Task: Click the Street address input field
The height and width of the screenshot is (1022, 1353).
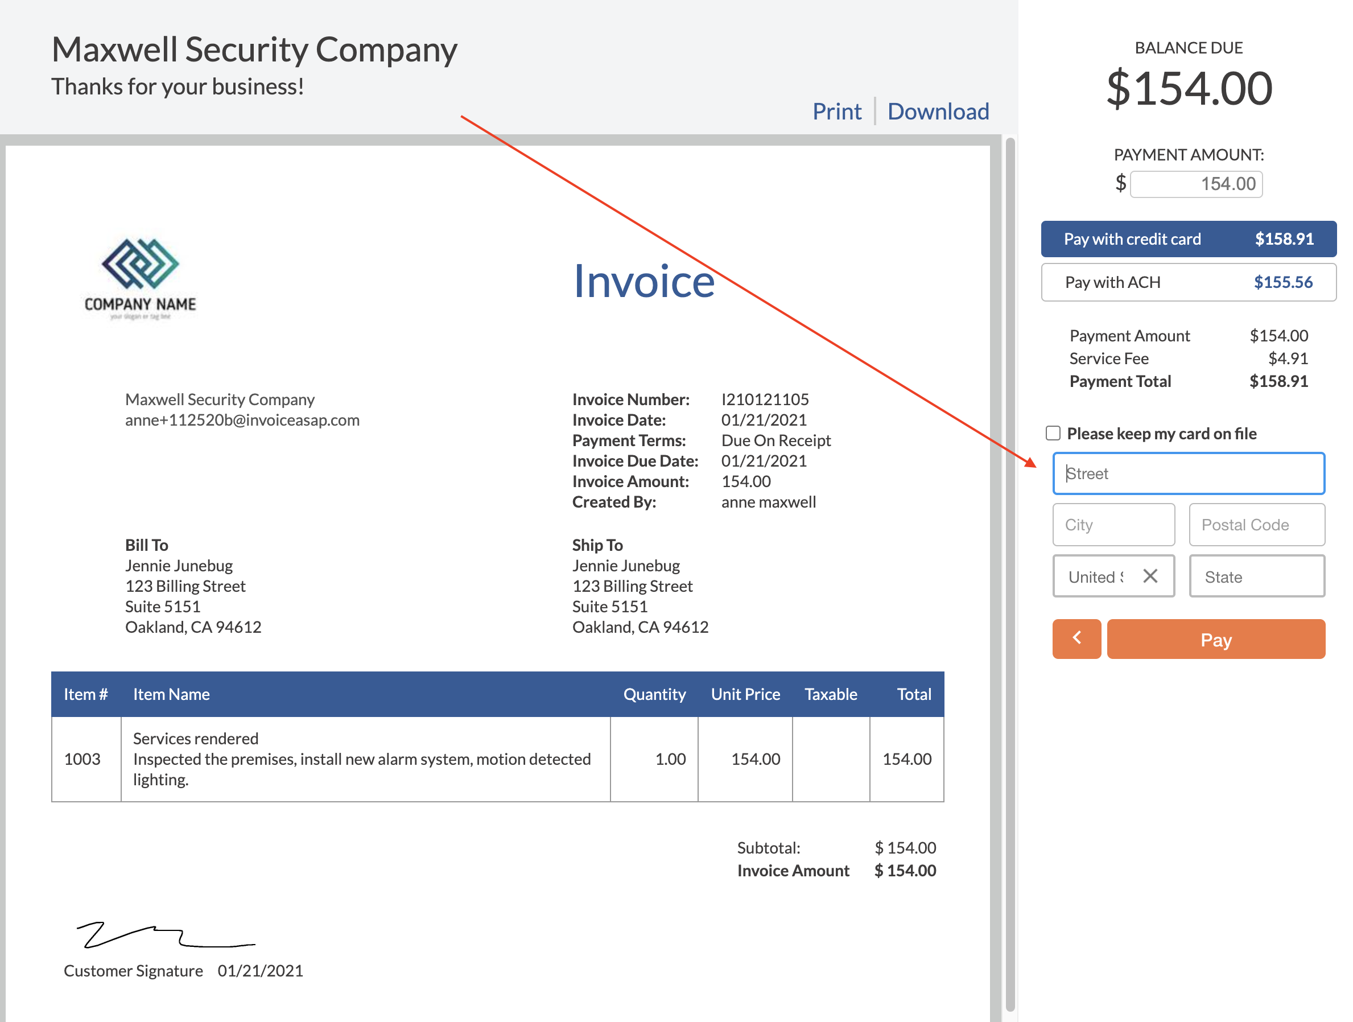Action: 1188,473
